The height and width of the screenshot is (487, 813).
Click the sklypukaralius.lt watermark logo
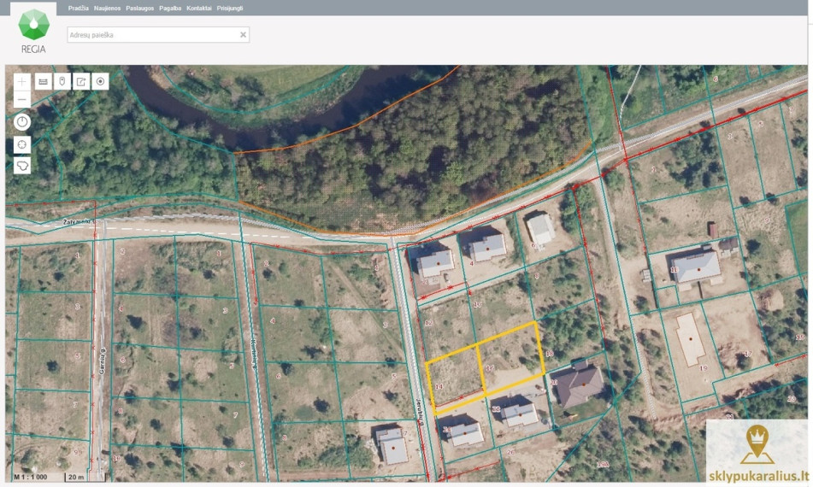tap(757, 451)
